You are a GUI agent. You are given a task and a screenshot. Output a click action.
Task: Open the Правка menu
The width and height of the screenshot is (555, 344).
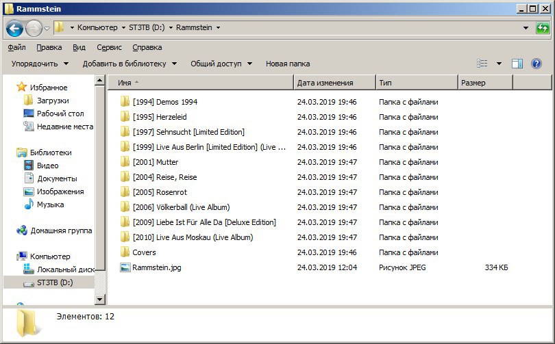49,47
